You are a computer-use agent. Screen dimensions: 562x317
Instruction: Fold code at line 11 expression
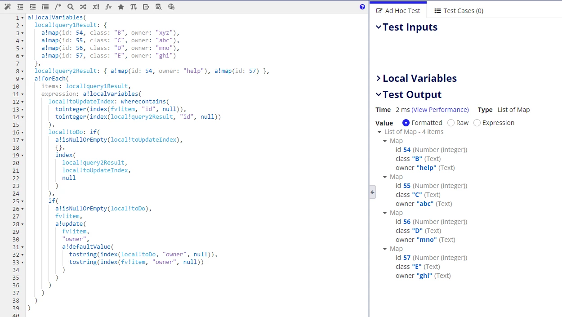point(22,94)
